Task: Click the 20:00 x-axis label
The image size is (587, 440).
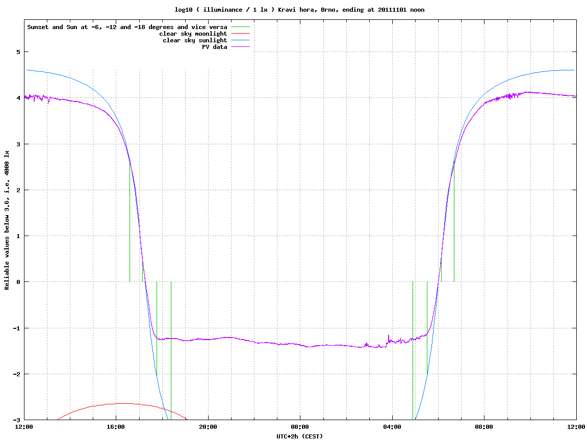Action: [x=208, y=427]
